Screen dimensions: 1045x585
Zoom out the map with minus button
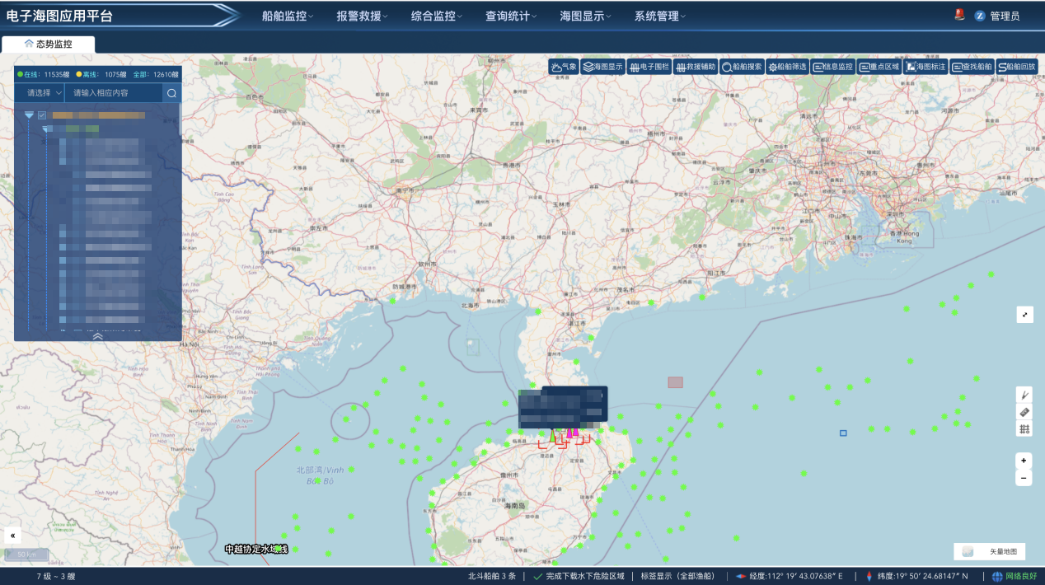(1024, 478)
